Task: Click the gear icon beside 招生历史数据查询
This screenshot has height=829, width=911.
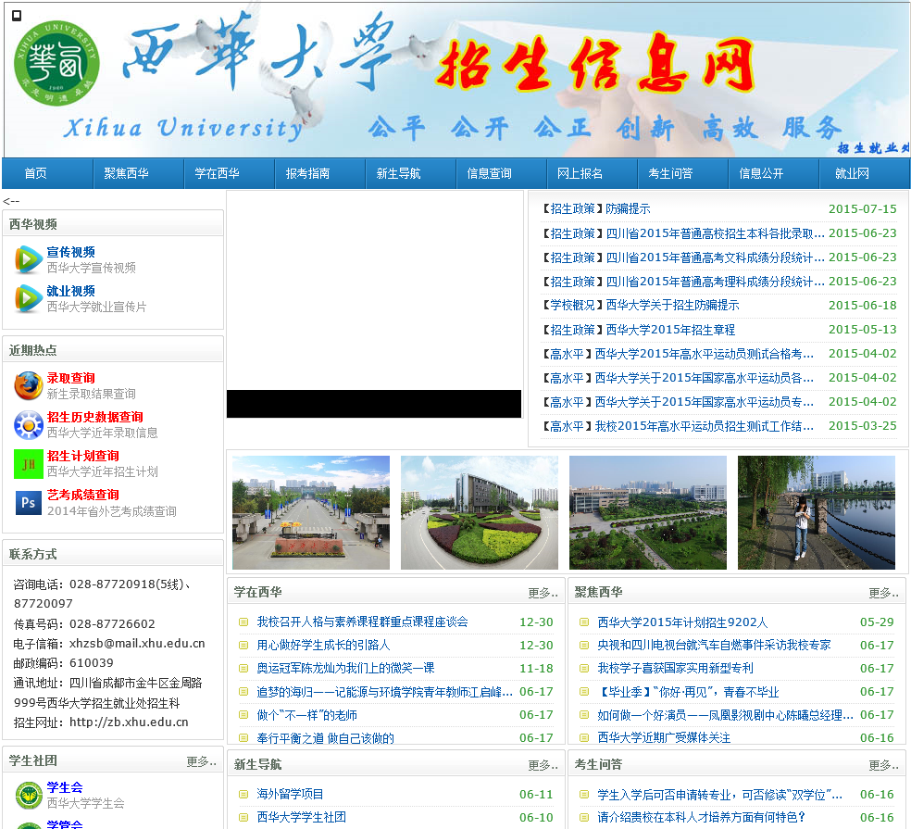Action: (x=29, y=425)
